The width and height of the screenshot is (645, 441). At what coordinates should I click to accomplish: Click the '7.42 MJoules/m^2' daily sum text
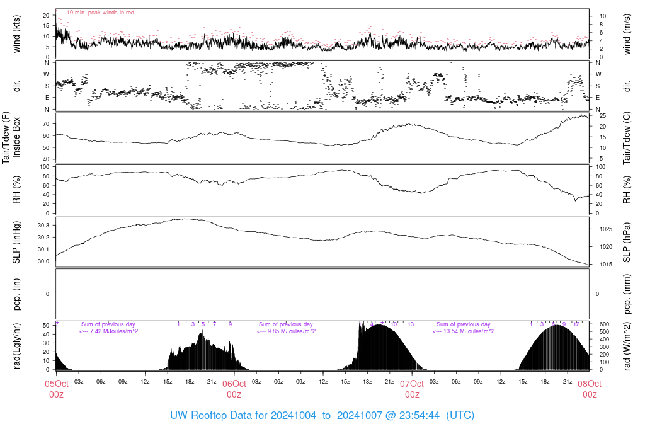114,331
